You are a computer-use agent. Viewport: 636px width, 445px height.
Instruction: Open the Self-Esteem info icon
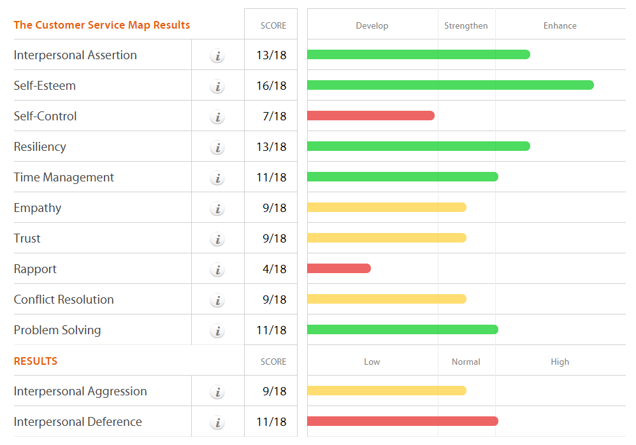point(218,86)
